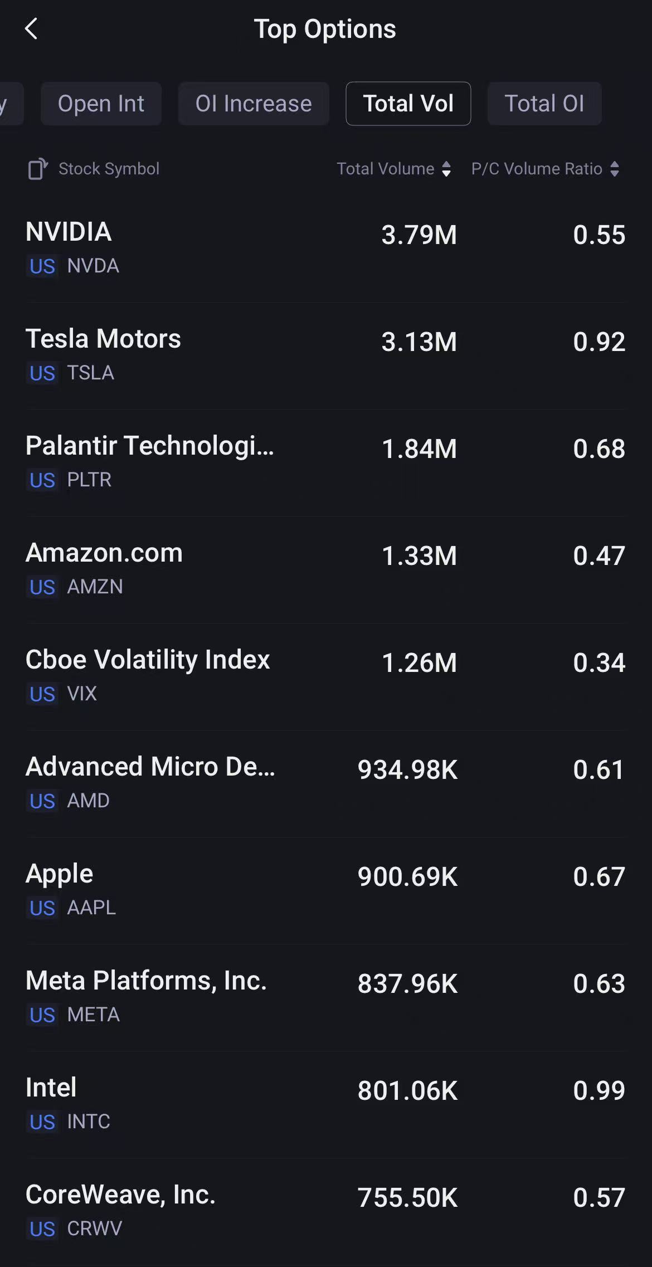Sort by Total Volume arrows
This screenshot has width=652, height=1267.
click(446, 169)
